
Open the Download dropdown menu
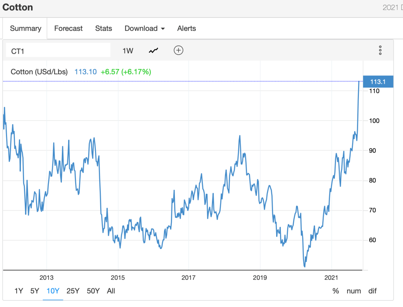[x=145, y=28]
